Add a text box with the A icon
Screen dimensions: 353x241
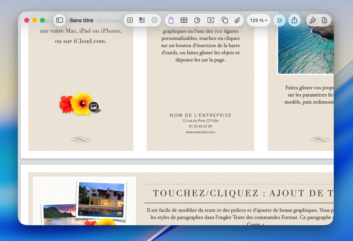pyautogui.click(x=211, y=20)
